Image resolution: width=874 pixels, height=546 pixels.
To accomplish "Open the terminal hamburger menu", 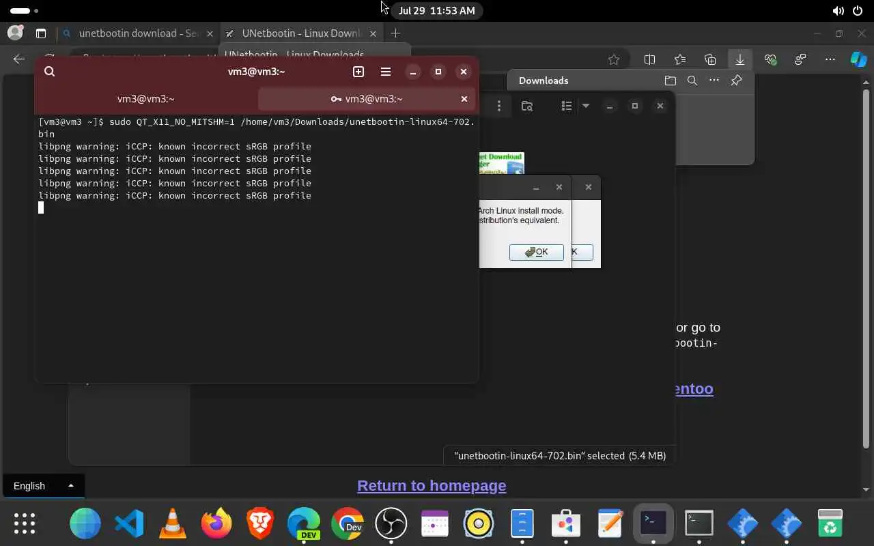I will pyautogui.click(x=386, y=72).
